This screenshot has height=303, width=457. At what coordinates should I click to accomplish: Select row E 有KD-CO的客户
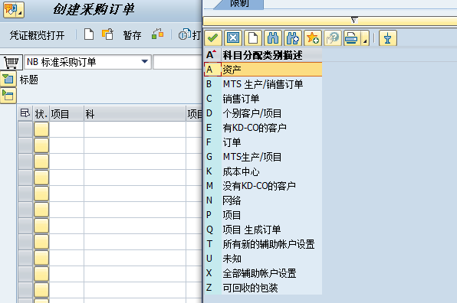tap(263, 128)
